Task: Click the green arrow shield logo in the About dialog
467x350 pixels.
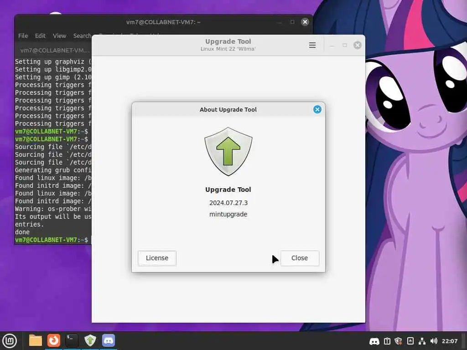Action: 228,151
